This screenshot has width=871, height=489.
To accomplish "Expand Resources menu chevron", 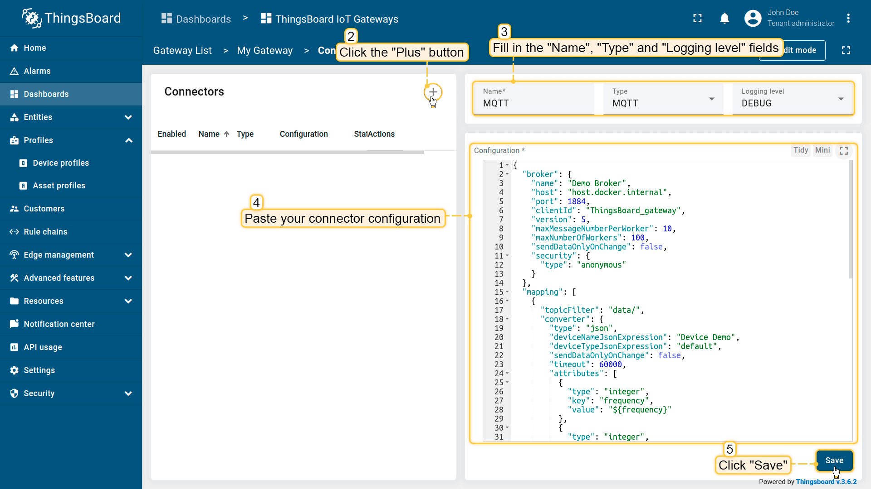I will tap(128, 301).
